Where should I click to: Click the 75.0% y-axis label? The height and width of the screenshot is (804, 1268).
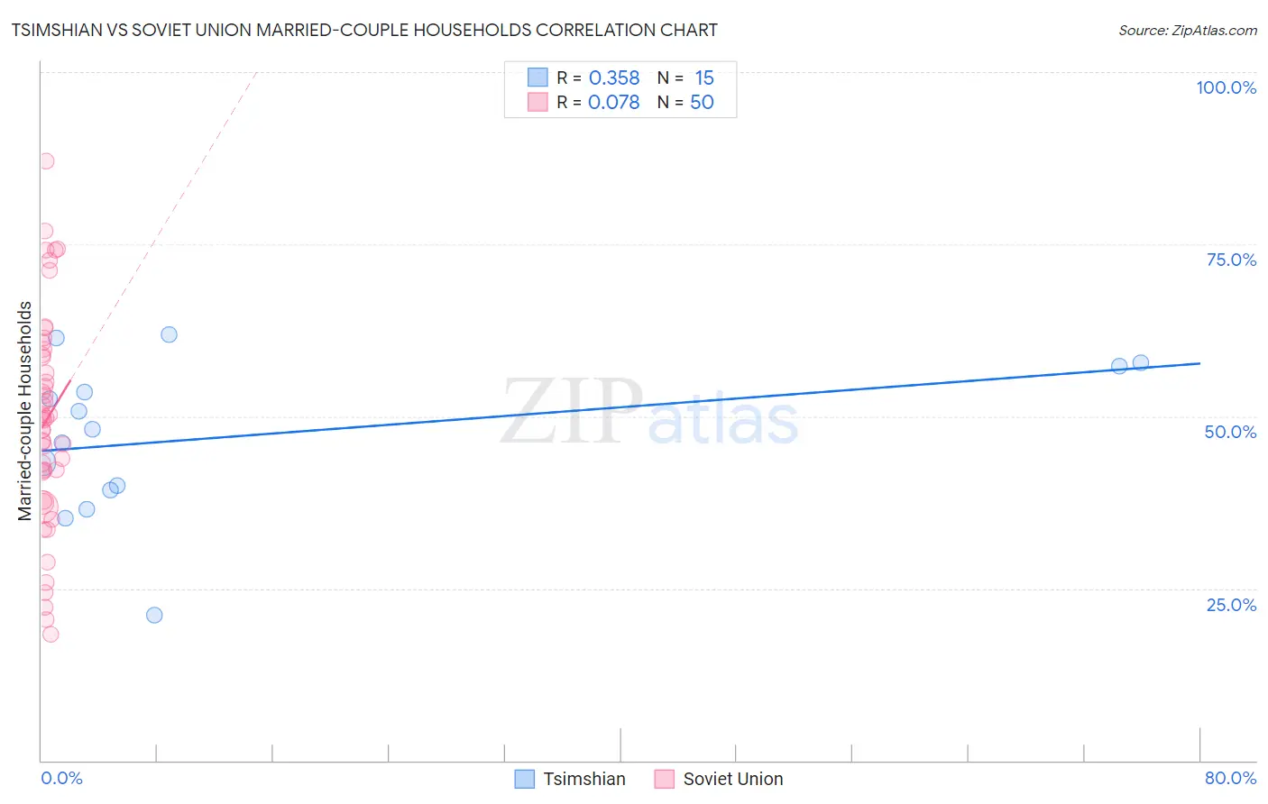click(x=1231, y=260)
